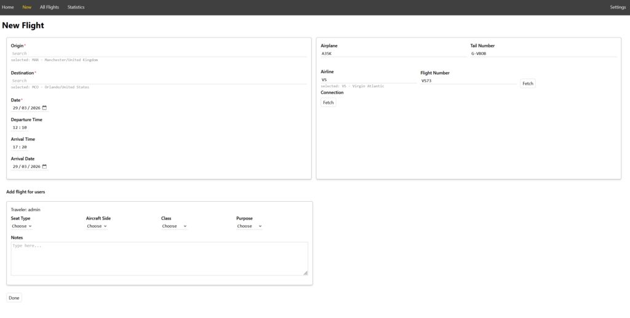The image size is (630, 318).
Task: Open calendar picker for Date field
Action: [44, 108]
